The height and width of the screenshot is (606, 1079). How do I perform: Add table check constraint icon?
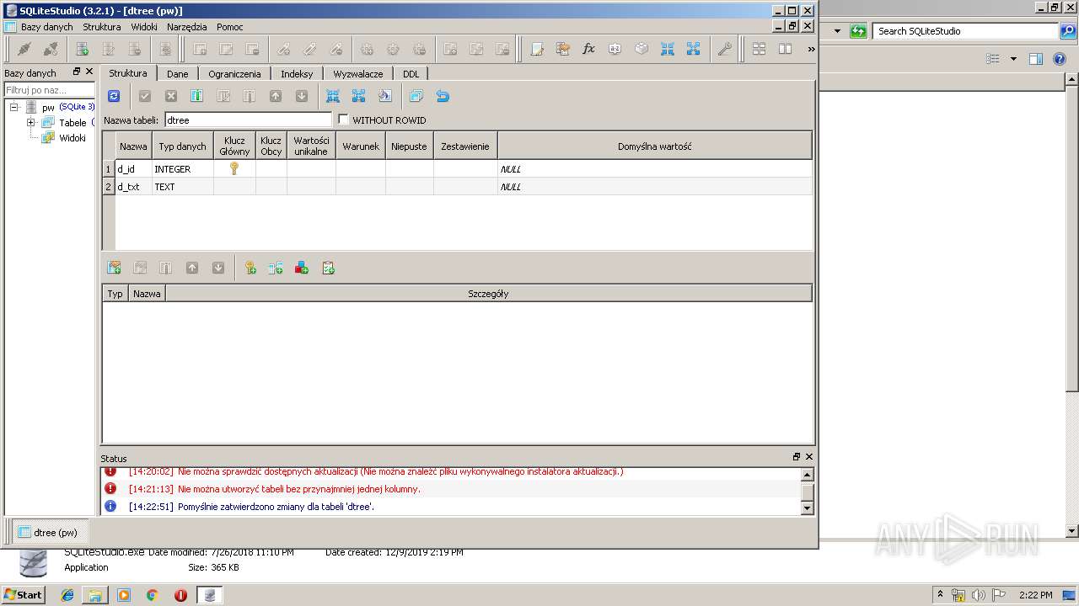[328, 268]
